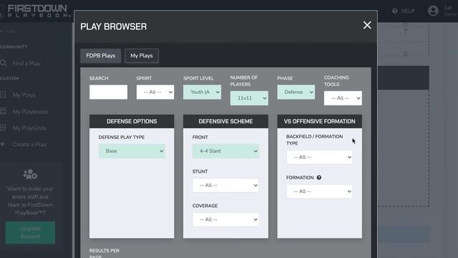This screenshot has height=258, width=458.
Task: Open the Coaching Tools dropdown
Action: (x=343, y=98)
